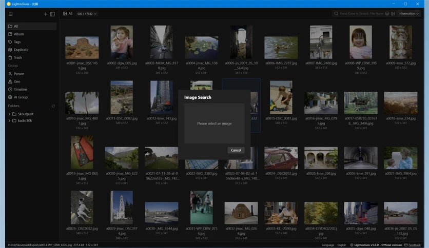Select thumbnail a0010-jmac_MG_4807.jpg palm trees
This screenshot has height=248, width=429.
coord(82,102)
